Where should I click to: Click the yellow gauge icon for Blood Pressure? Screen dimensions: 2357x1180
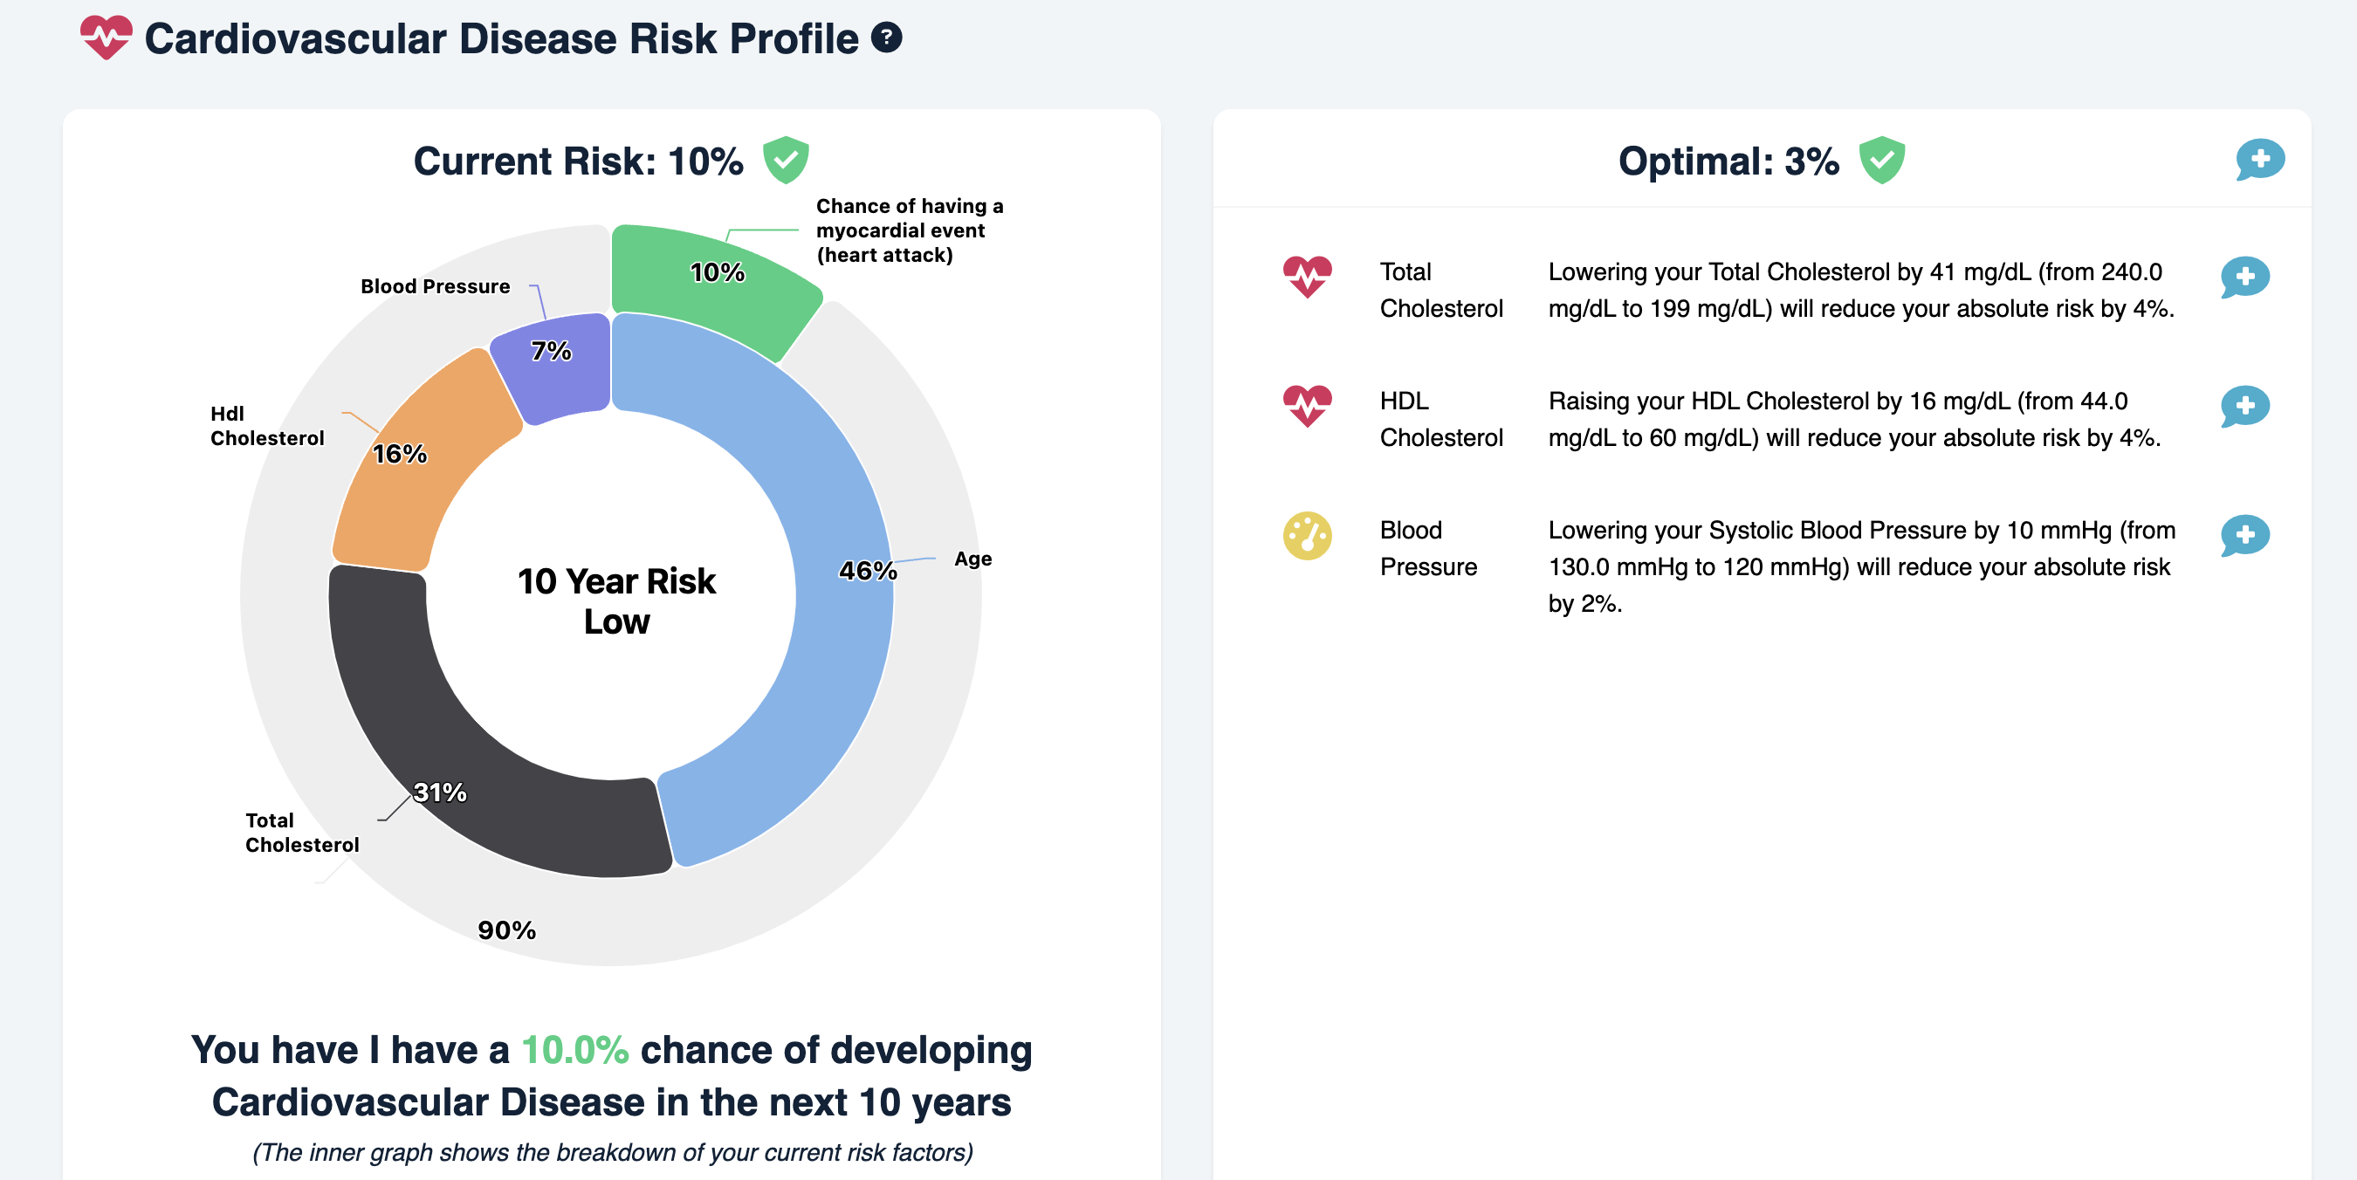pos(1307,535)
